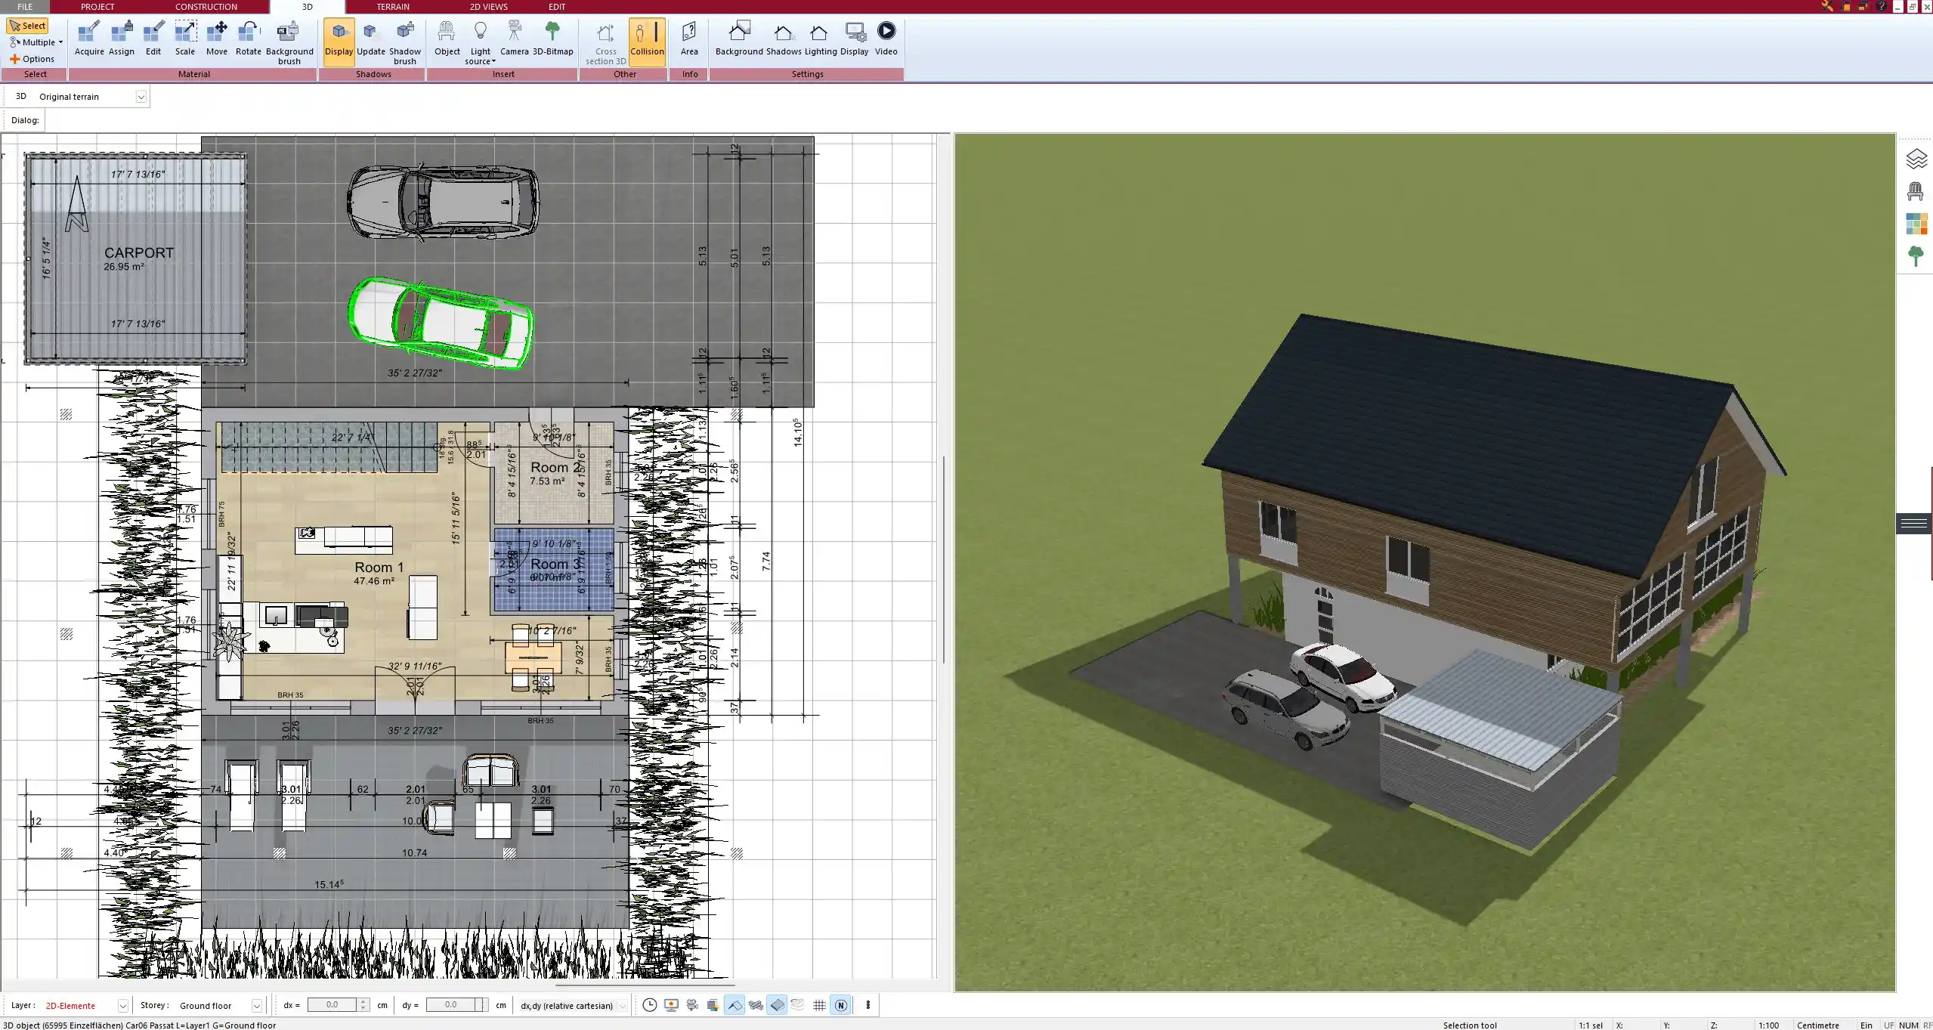Click the clock icon in the bottom bar

pos(649,1005)
